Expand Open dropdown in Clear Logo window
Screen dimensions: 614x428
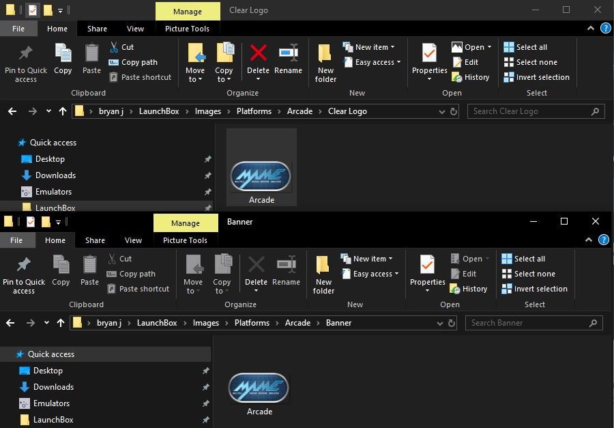pos(489,47)
